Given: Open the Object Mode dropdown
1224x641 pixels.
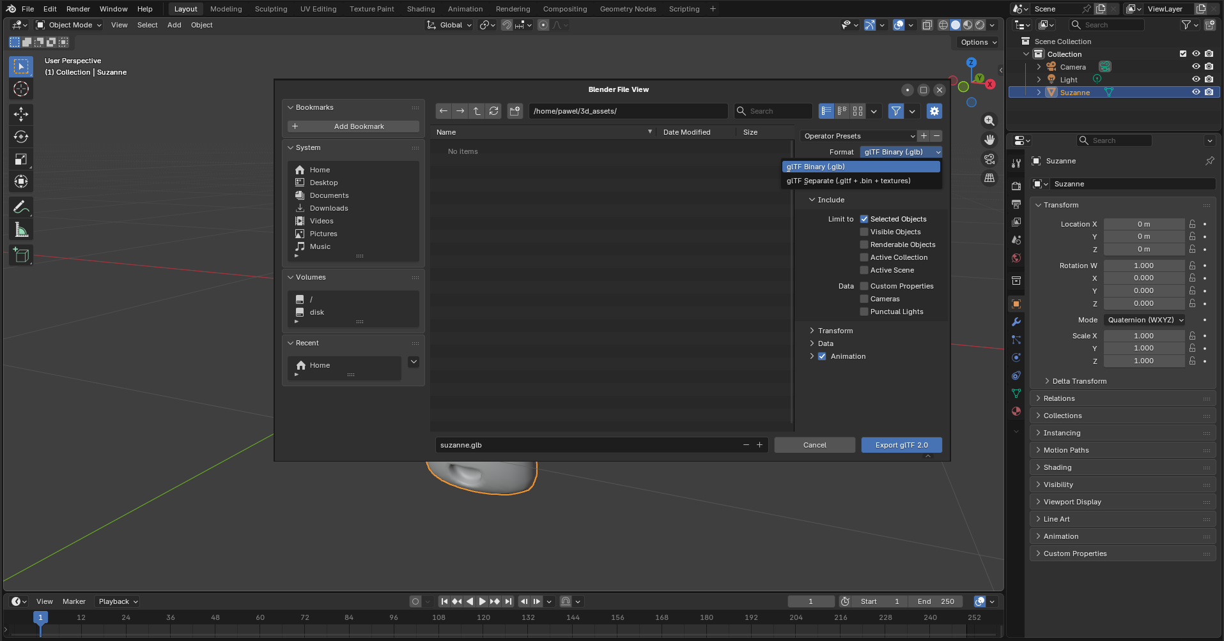Looking at the screenshot, I should pos(68,25).
